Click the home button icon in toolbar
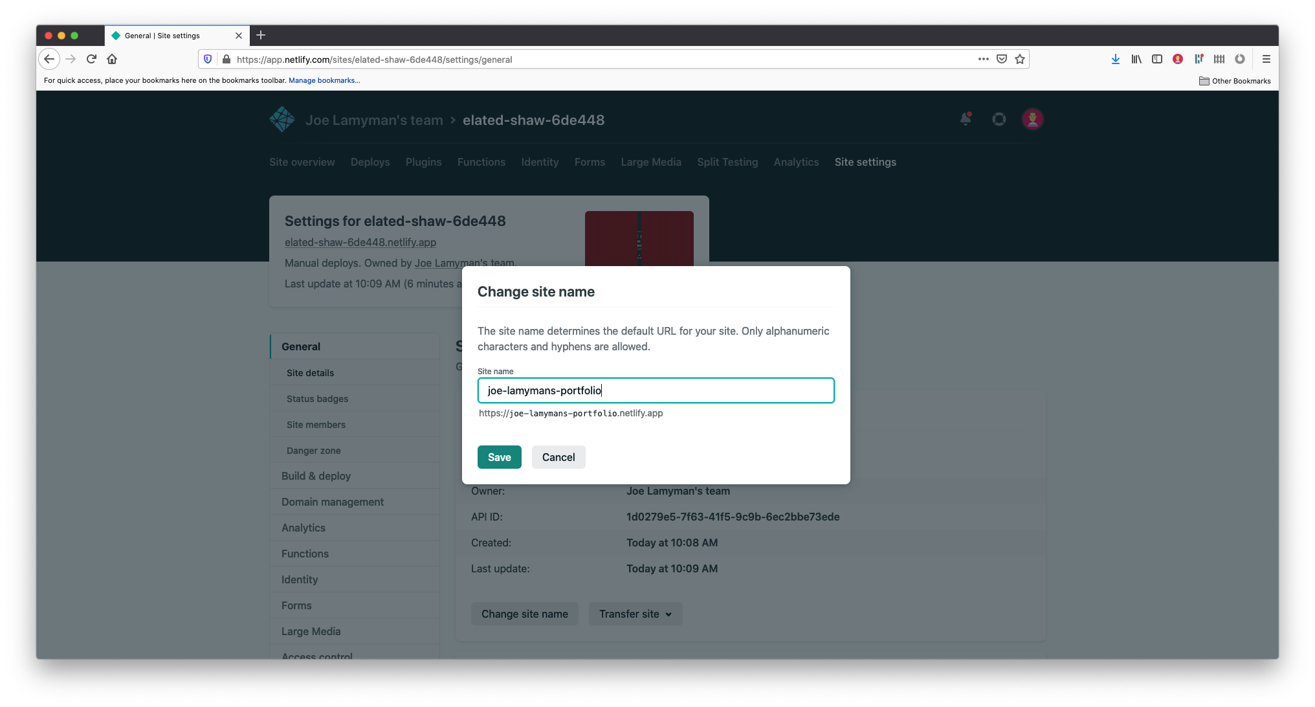This screenshot has height=707, width=1315. (x=111, y=58)
